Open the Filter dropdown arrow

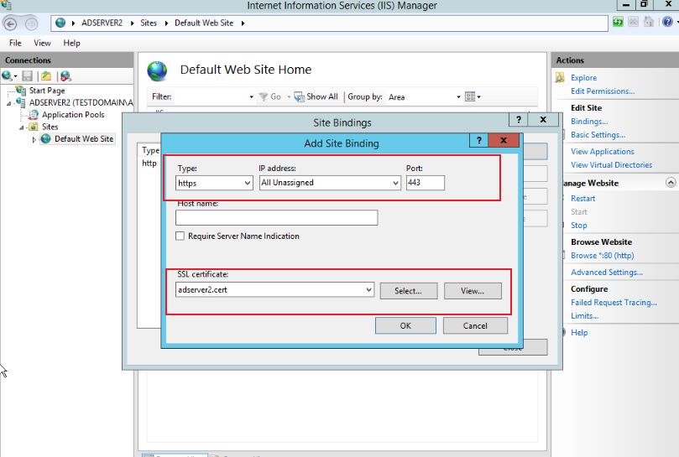pos(251,97)
